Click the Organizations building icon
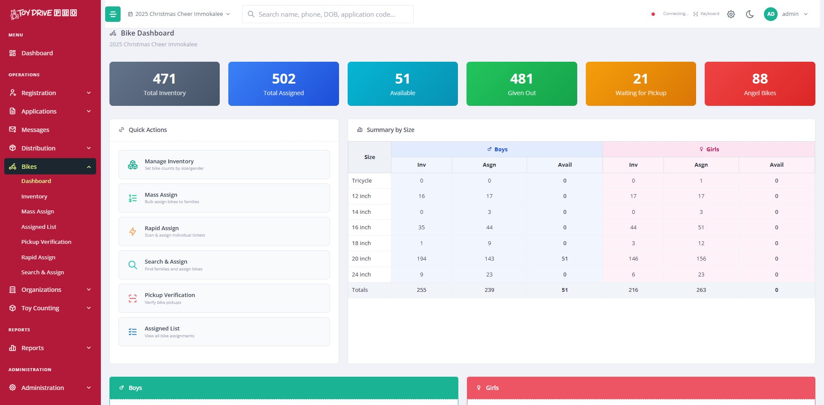 coord(12,290)
